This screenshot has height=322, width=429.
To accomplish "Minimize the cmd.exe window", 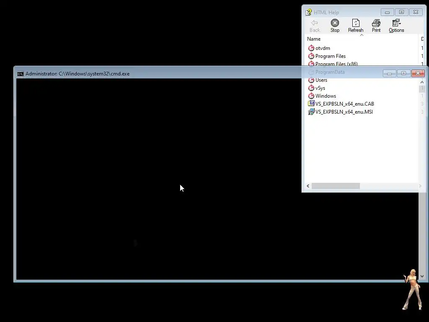I will (x=389, y=73).
